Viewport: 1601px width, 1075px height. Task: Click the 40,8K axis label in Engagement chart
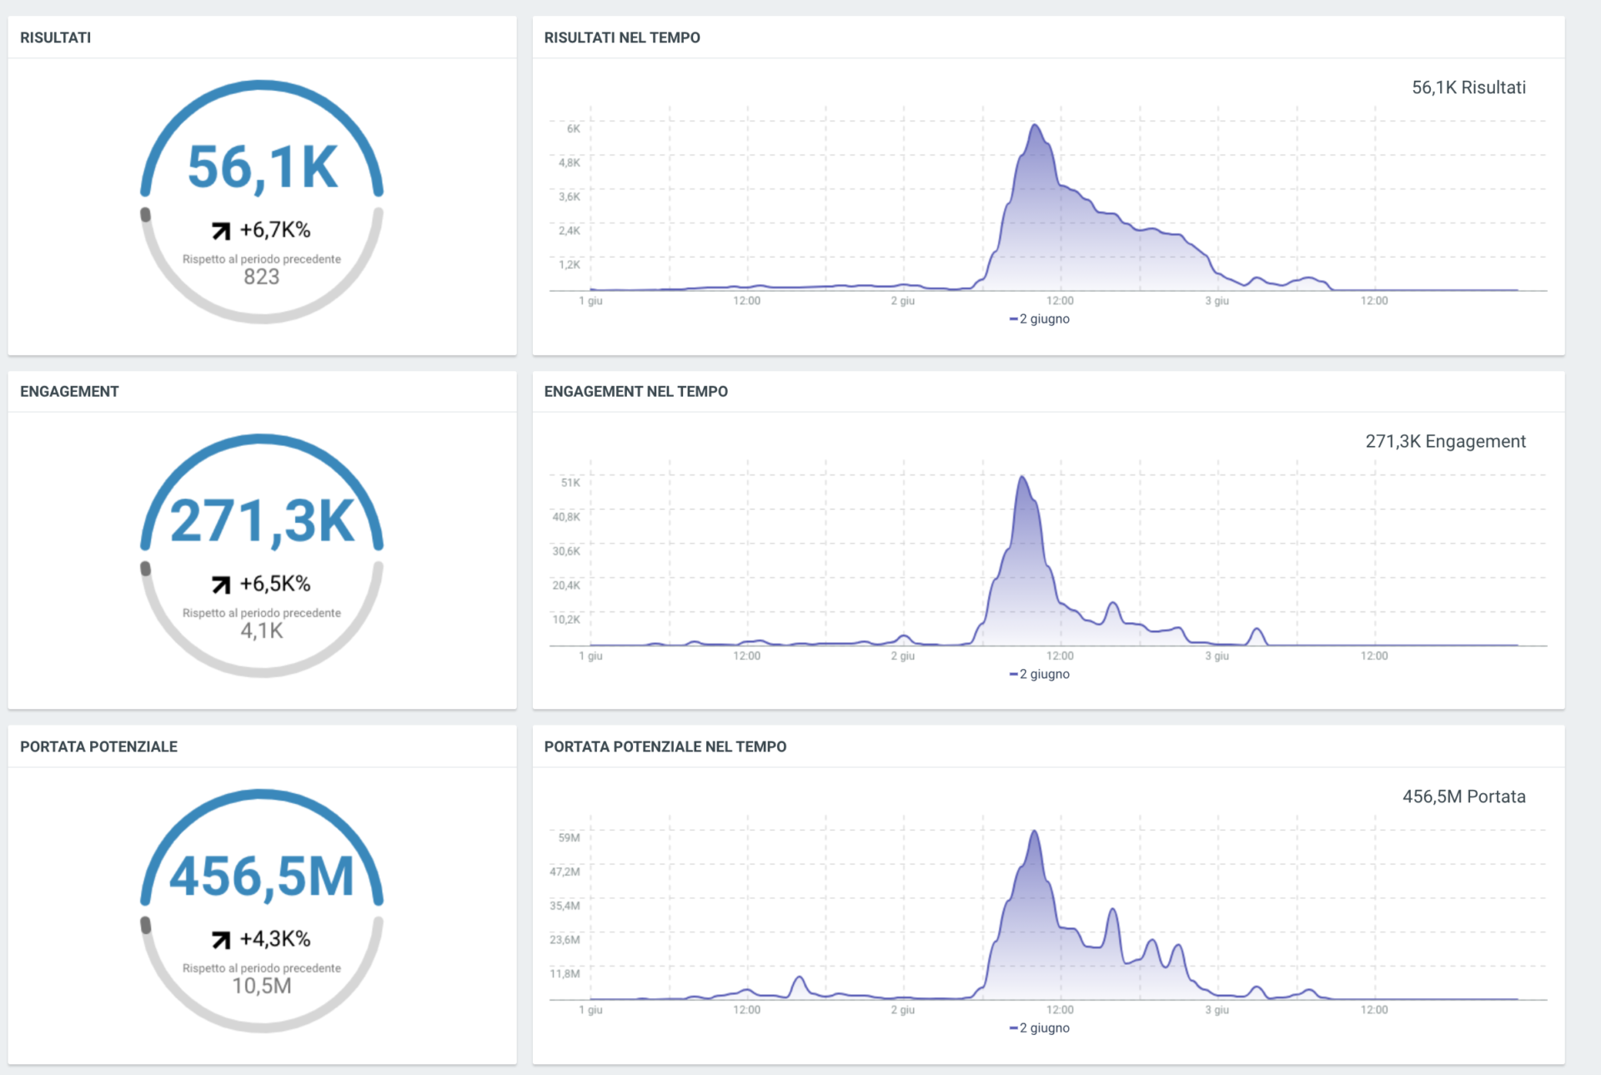(x=566, y=516)
